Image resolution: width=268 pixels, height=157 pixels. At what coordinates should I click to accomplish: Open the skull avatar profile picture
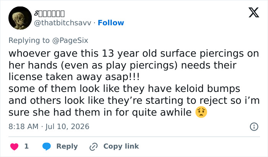coord(20,18)
